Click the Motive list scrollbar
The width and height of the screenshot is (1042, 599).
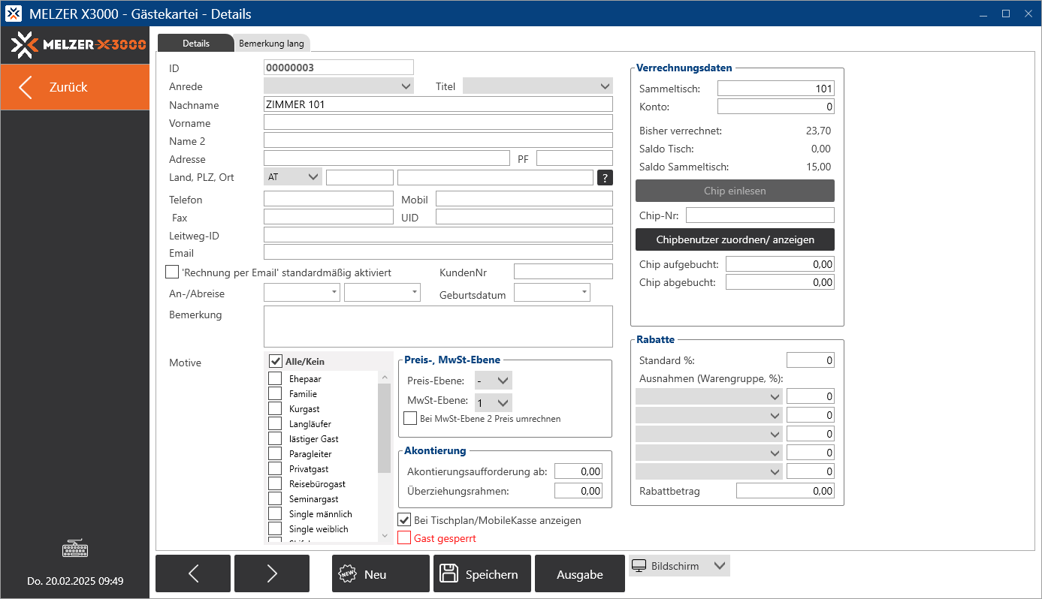(384, 428)
